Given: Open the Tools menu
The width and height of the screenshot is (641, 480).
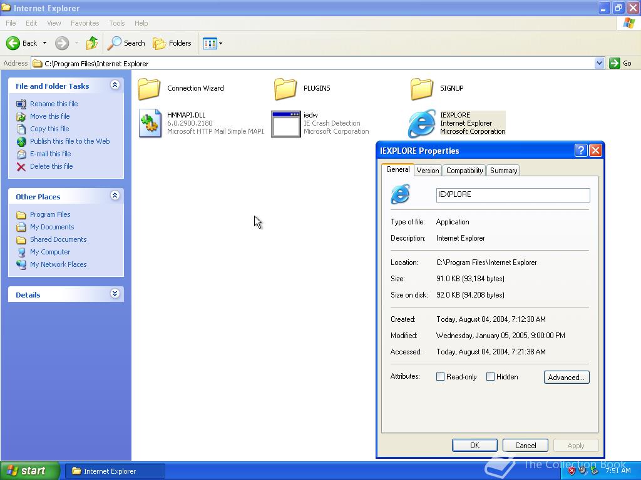Looking at the screenshot, I should coord(116,23).
